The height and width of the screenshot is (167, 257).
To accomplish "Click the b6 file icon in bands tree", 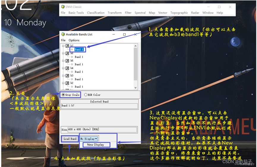I will tap(67, 53).
